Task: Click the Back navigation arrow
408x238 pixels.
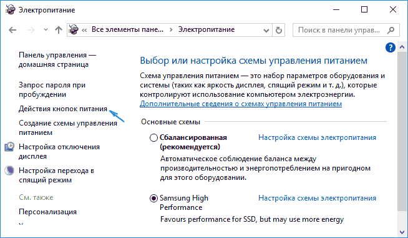Action: click(x=12, y=30)
